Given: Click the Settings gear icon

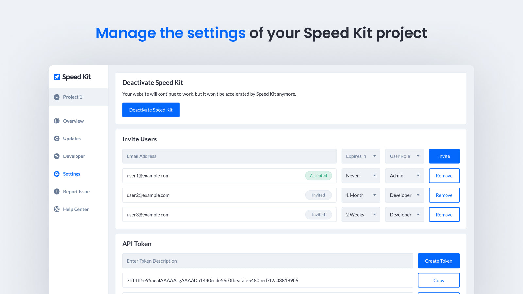Looking at the screenshot, I should click(x=57, y=174).
